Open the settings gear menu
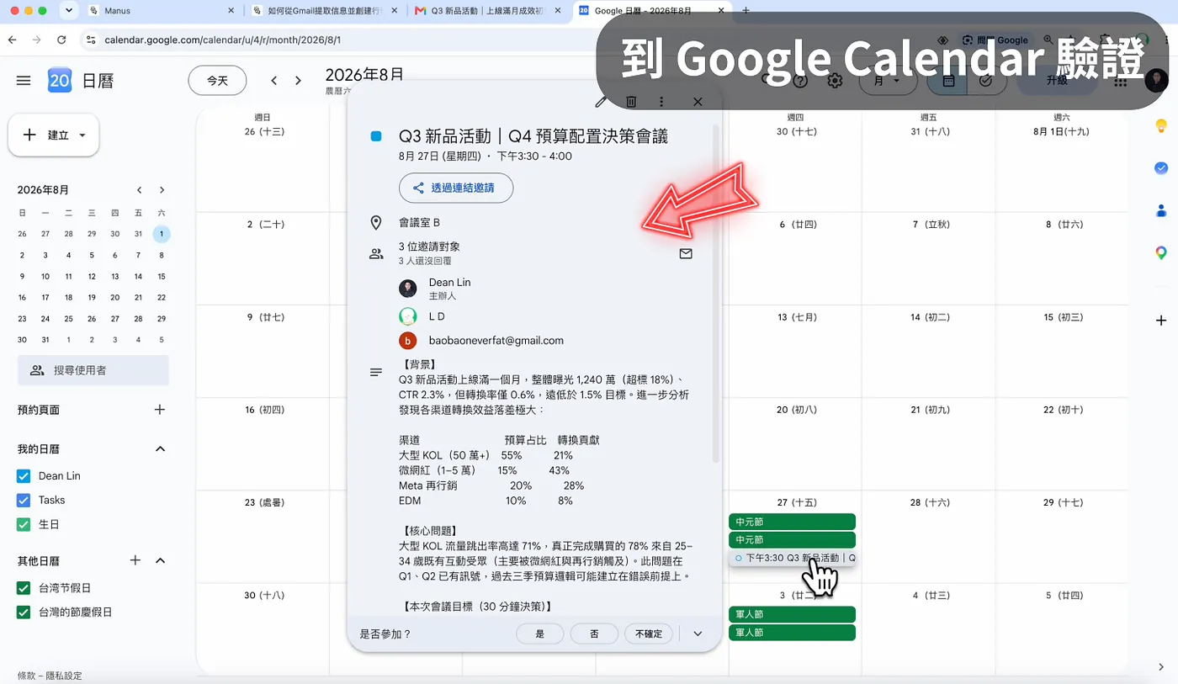The width and height of the screenshot is (1178, 684). click(x=835, y=81)
